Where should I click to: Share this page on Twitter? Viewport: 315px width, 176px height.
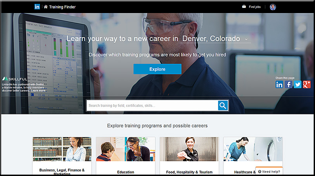[298, 85]
